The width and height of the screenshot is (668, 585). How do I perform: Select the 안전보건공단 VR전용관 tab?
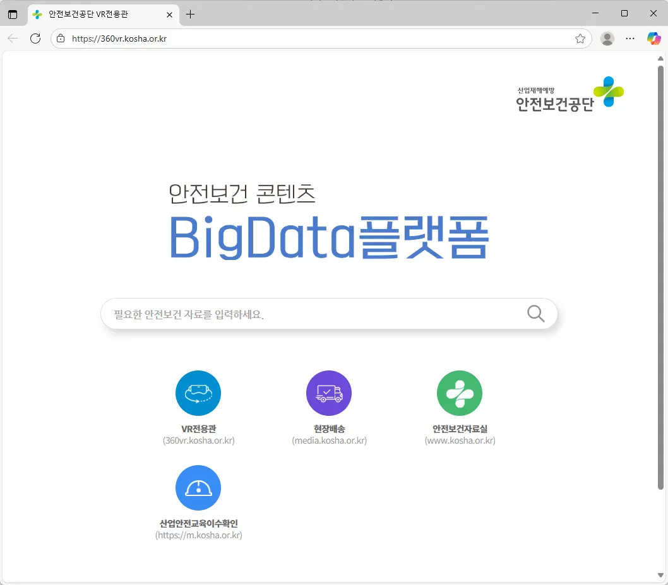click(95, 14)
